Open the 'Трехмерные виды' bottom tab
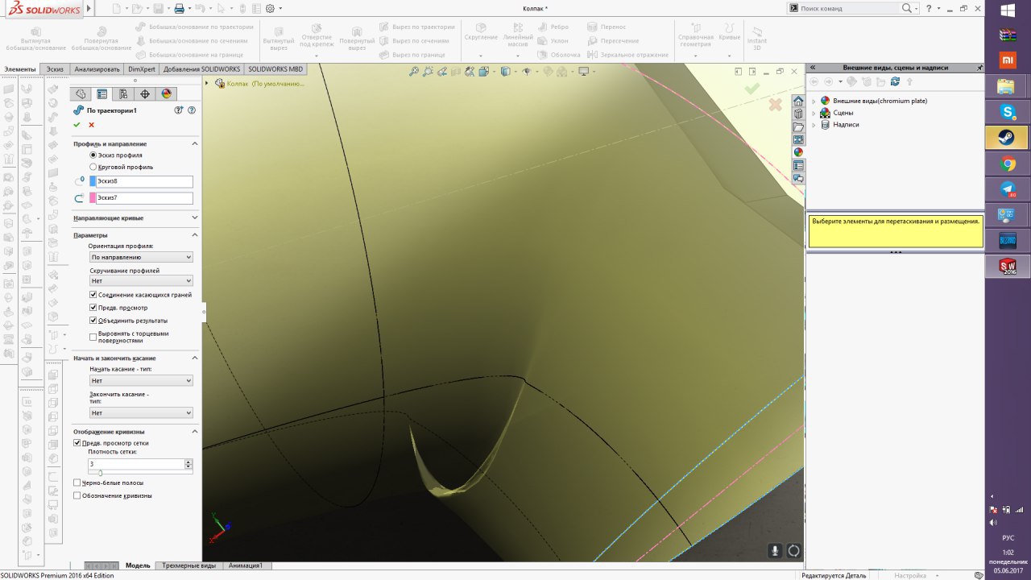1031x580 pixels. (x=188, y=565)
